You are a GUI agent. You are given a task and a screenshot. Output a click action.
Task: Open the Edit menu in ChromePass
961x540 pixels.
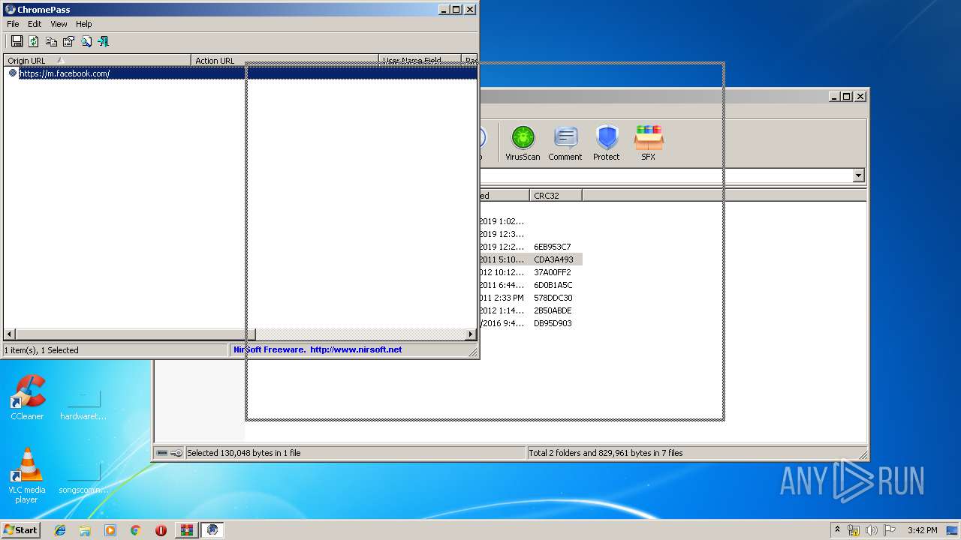(x=35, y=24)
